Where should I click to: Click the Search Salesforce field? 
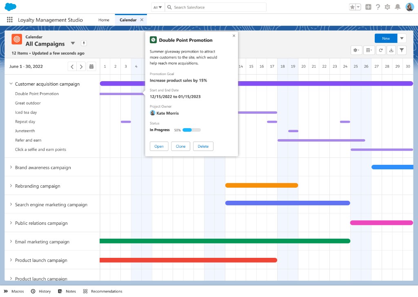(x=216, y=7)
